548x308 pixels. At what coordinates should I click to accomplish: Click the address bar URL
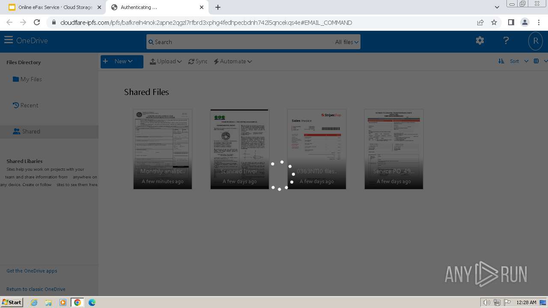pos(206,23)
